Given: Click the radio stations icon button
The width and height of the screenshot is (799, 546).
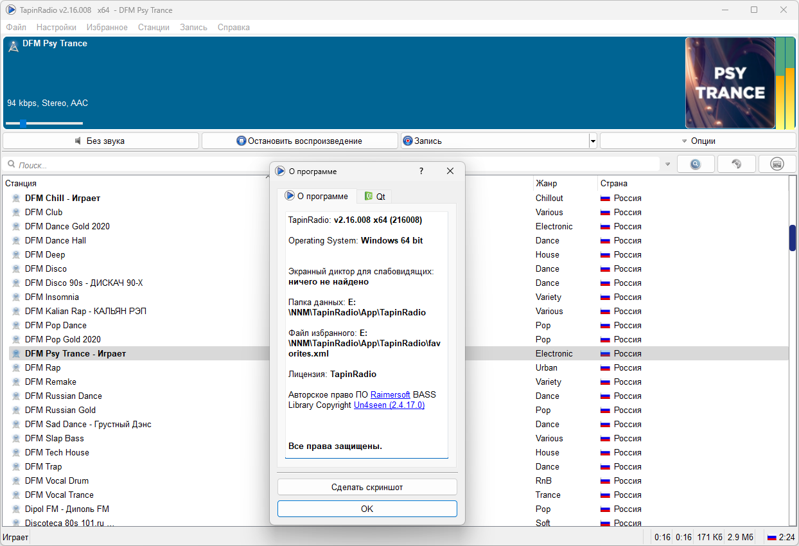Looking at the screenshot, I should (x=777, y=164).
